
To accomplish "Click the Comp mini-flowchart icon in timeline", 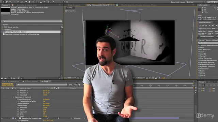I will 71,84.
